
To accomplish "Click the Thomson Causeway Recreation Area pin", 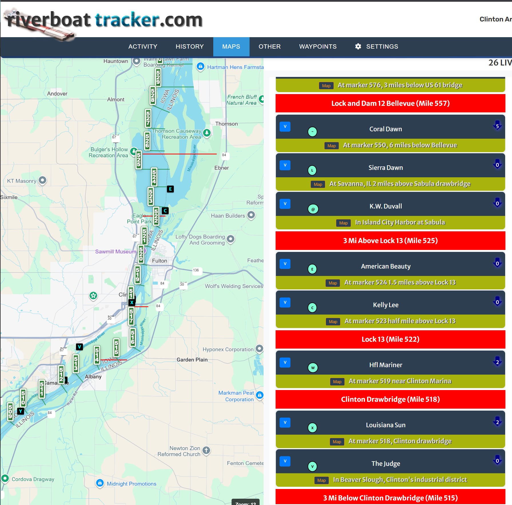I will tap(207, 133).
